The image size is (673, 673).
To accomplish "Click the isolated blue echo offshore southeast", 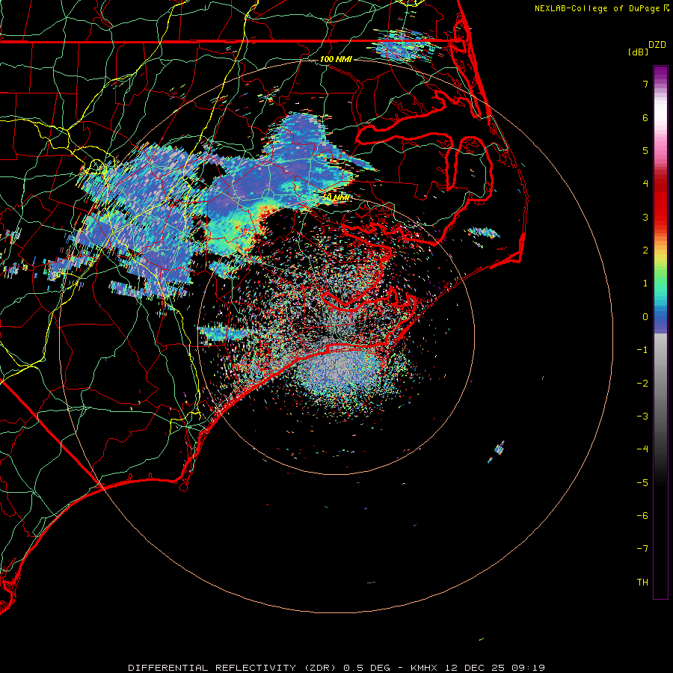I will click(497, 451).
